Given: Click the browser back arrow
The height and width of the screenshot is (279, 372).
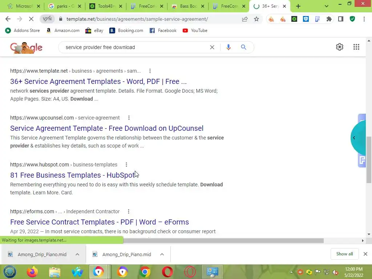Looking at the screenshot, I should point(8,19).
